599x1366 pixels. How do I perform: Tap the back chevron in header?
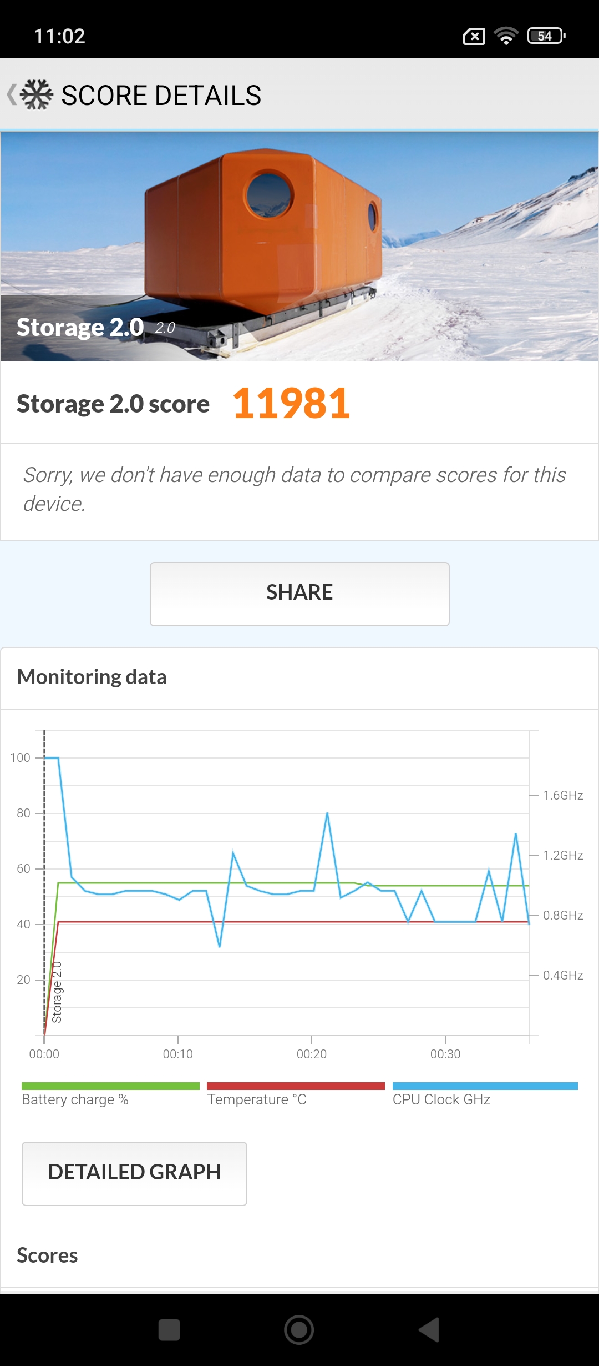click(11, 94)
